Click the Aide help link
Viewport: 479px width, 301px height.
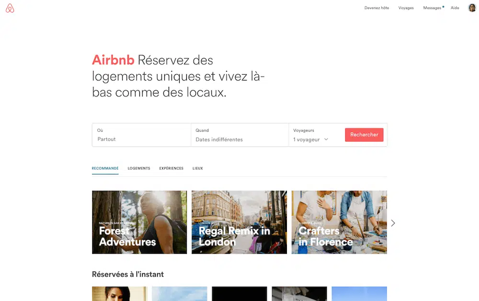pos(455,8)
